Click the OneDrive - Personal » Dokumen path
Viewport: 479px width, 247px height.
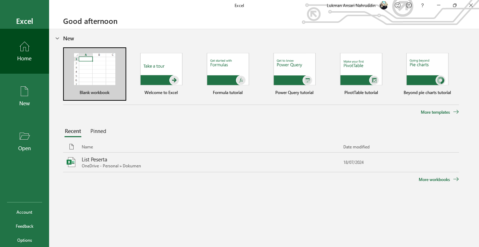pyautogui.click(x=111, y=166)
